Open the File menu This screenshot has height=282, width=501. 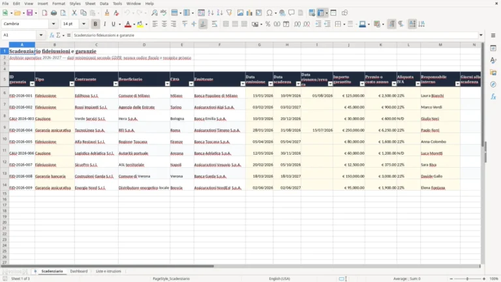point(5,3)
